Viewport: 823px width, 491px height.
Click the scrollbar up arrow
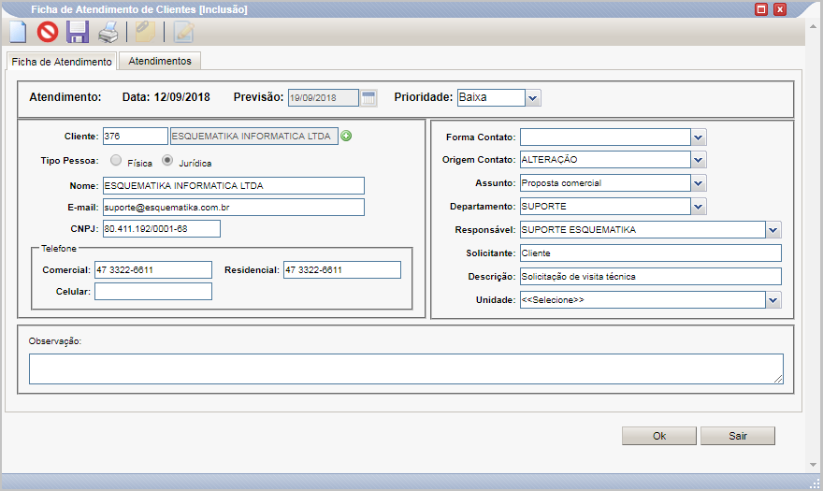coord(813,25)
